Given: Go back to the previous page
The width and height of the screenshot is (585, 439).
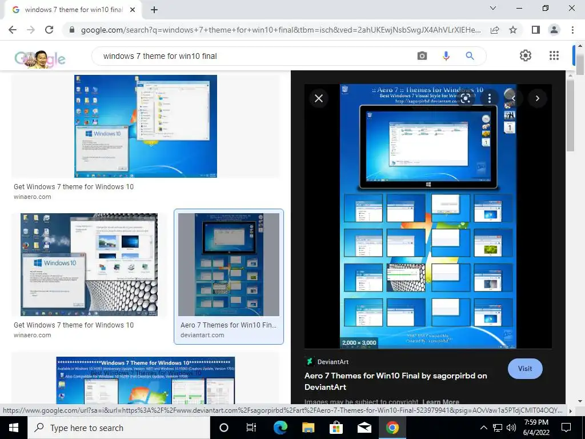Looking at the screenshot, I should coord(13,30).
